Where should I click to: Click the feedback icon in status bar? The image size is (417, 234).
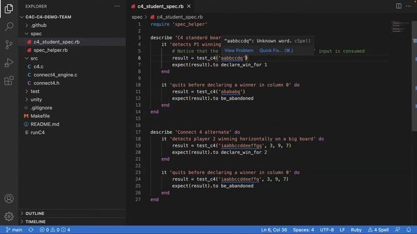[397, 229]
